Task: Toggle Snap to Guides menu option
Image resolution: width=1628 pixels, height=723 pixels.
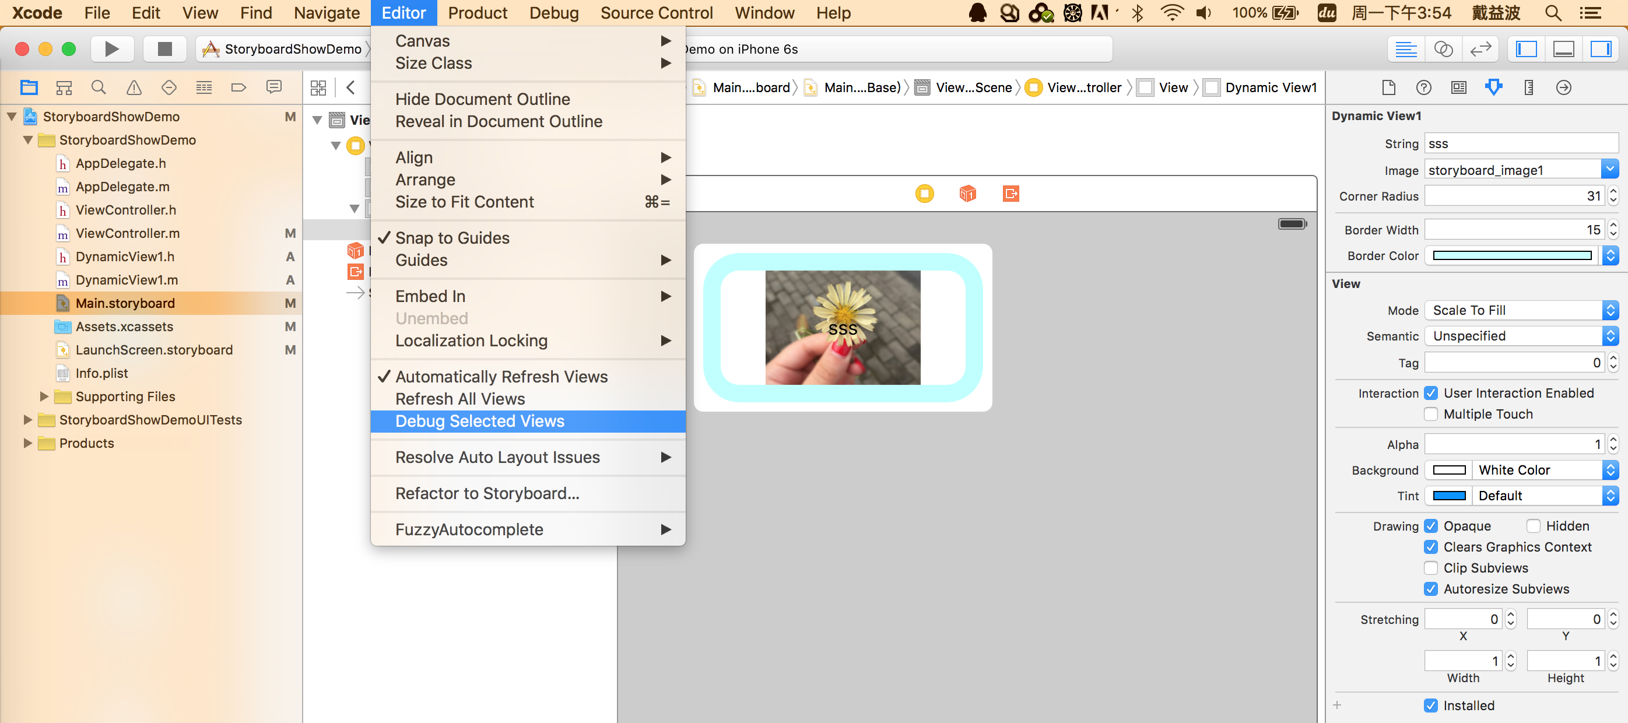Action: [528, 238]
